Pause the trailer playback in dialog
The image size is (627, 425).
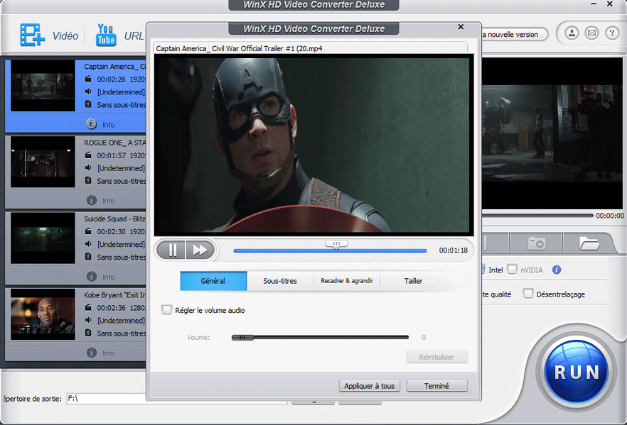point(171,250)
